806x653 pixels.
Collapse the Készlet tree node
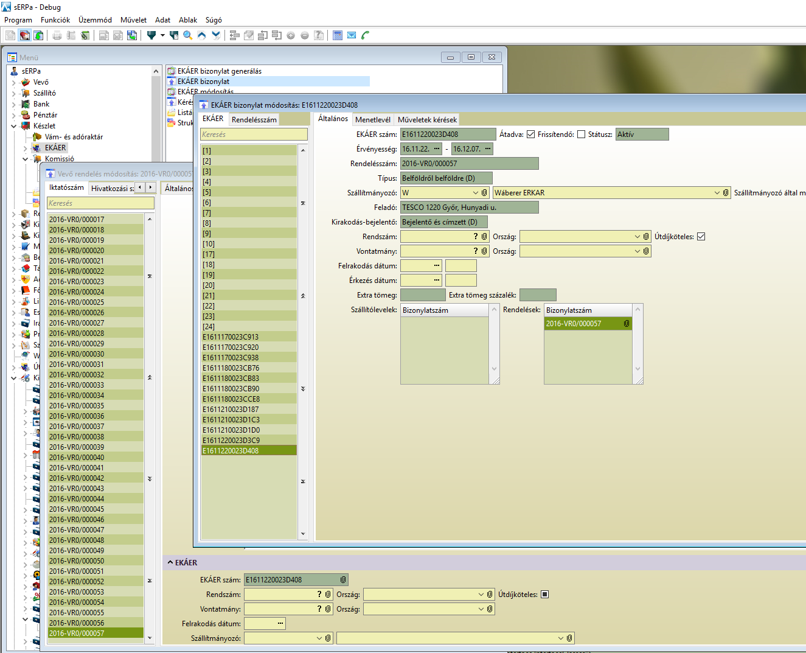[14, 126]
